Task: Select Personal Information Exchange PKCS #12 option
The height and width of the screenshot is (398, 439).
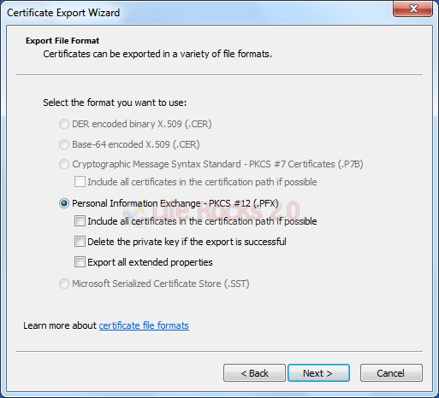Action: [64, 203]
